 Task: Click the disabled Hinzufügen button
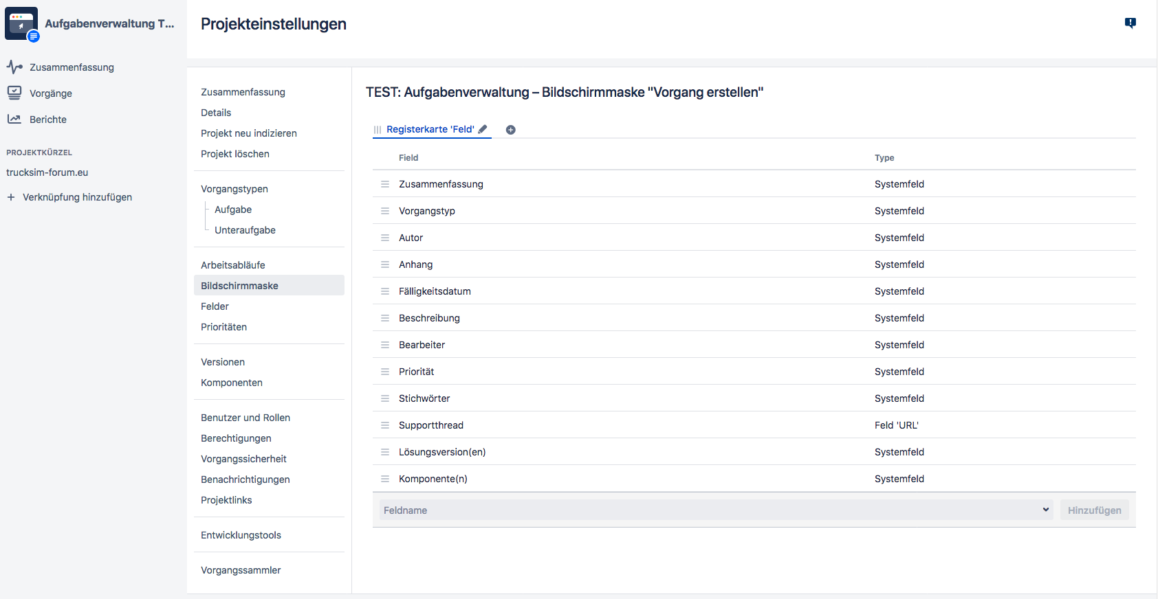coord(1093,510)
